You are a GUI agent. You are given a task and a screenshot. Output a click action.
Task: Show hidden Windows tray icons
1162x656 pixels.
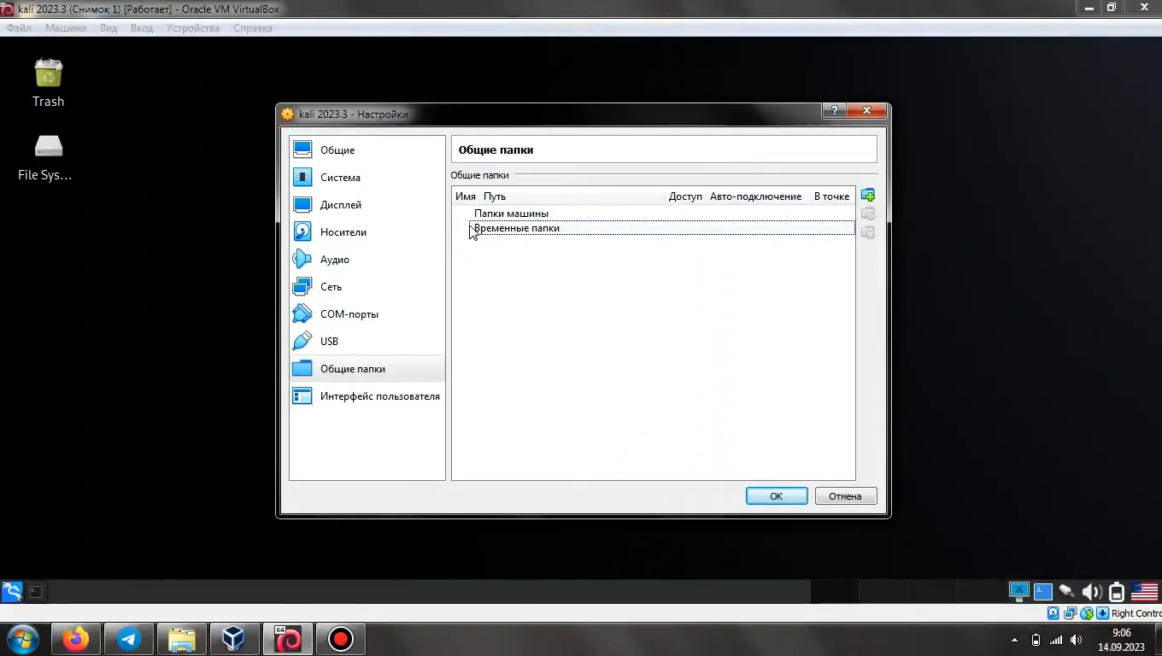(1014, 640)
